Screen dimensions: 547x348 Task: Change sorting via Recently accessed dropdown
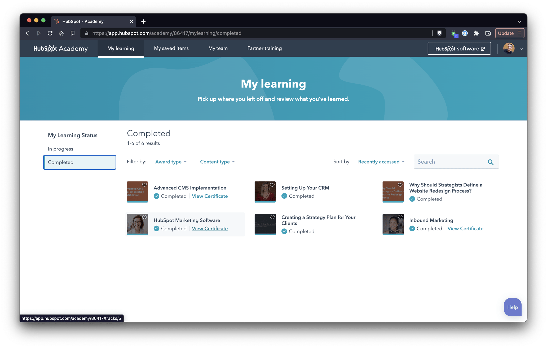point(381,162)
